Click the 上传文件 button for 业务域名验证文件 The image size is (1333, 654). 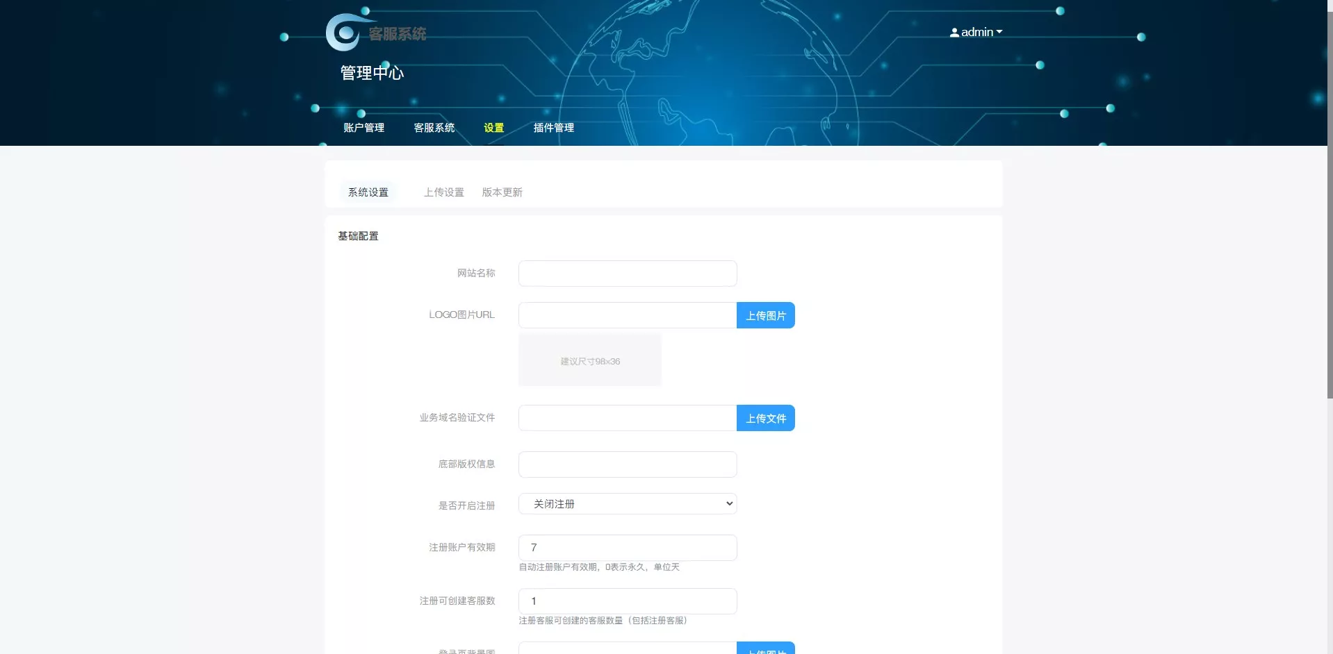[x=764, y=418]
